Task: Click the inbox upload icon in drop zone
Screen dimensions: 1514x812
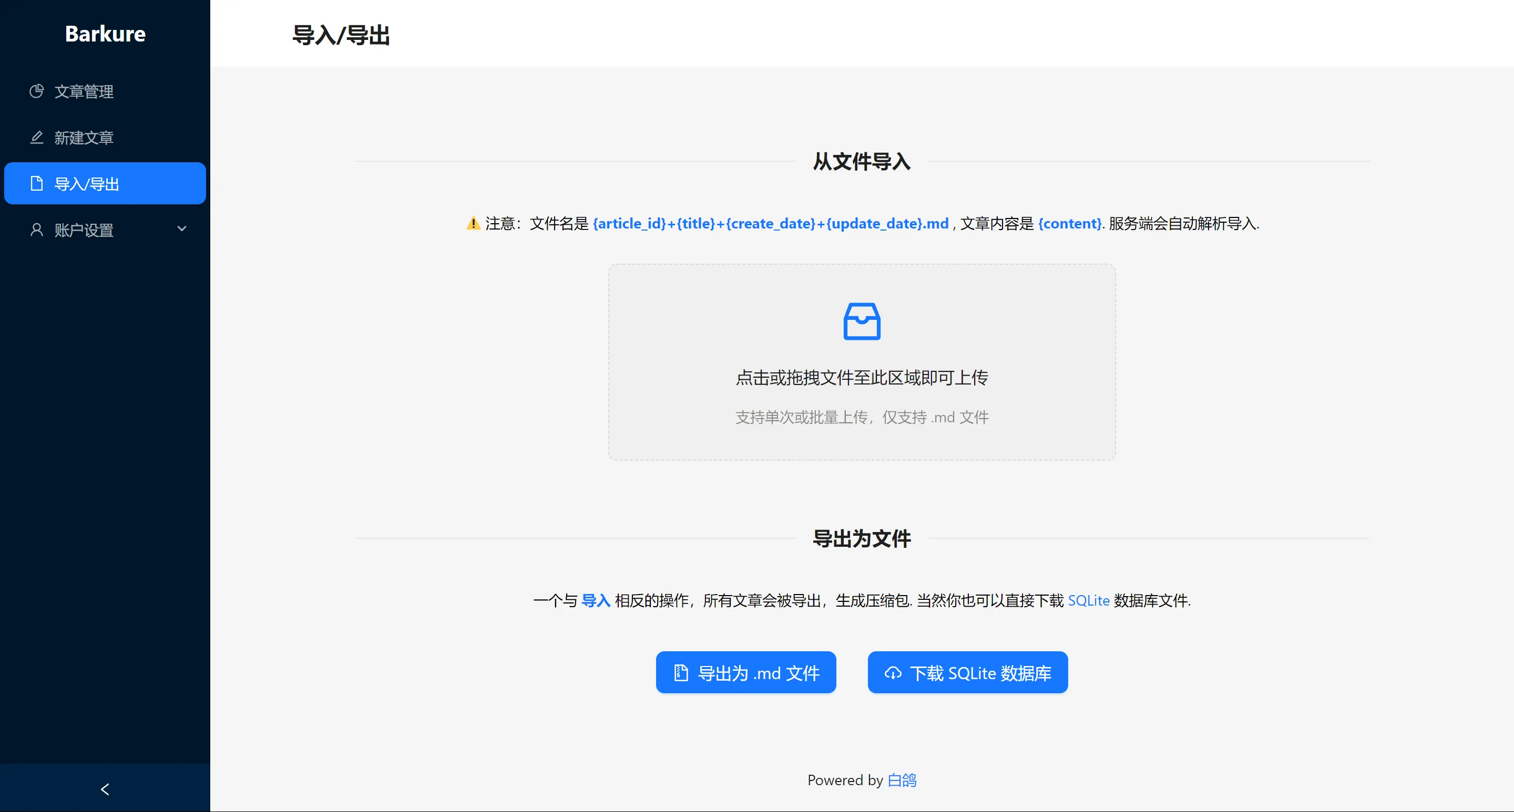Action: click(862, 321)
